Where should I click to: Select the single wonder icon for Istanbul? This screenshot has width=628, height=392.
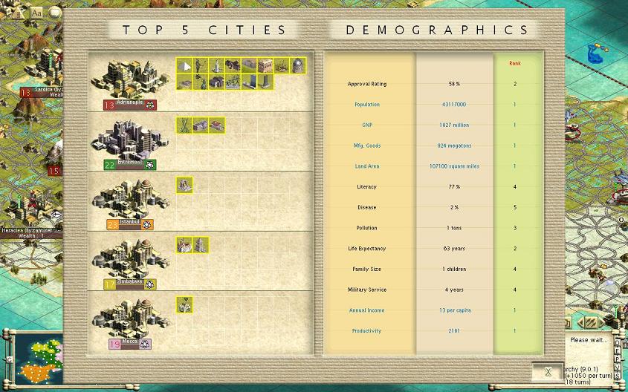[x=184, y=185]
